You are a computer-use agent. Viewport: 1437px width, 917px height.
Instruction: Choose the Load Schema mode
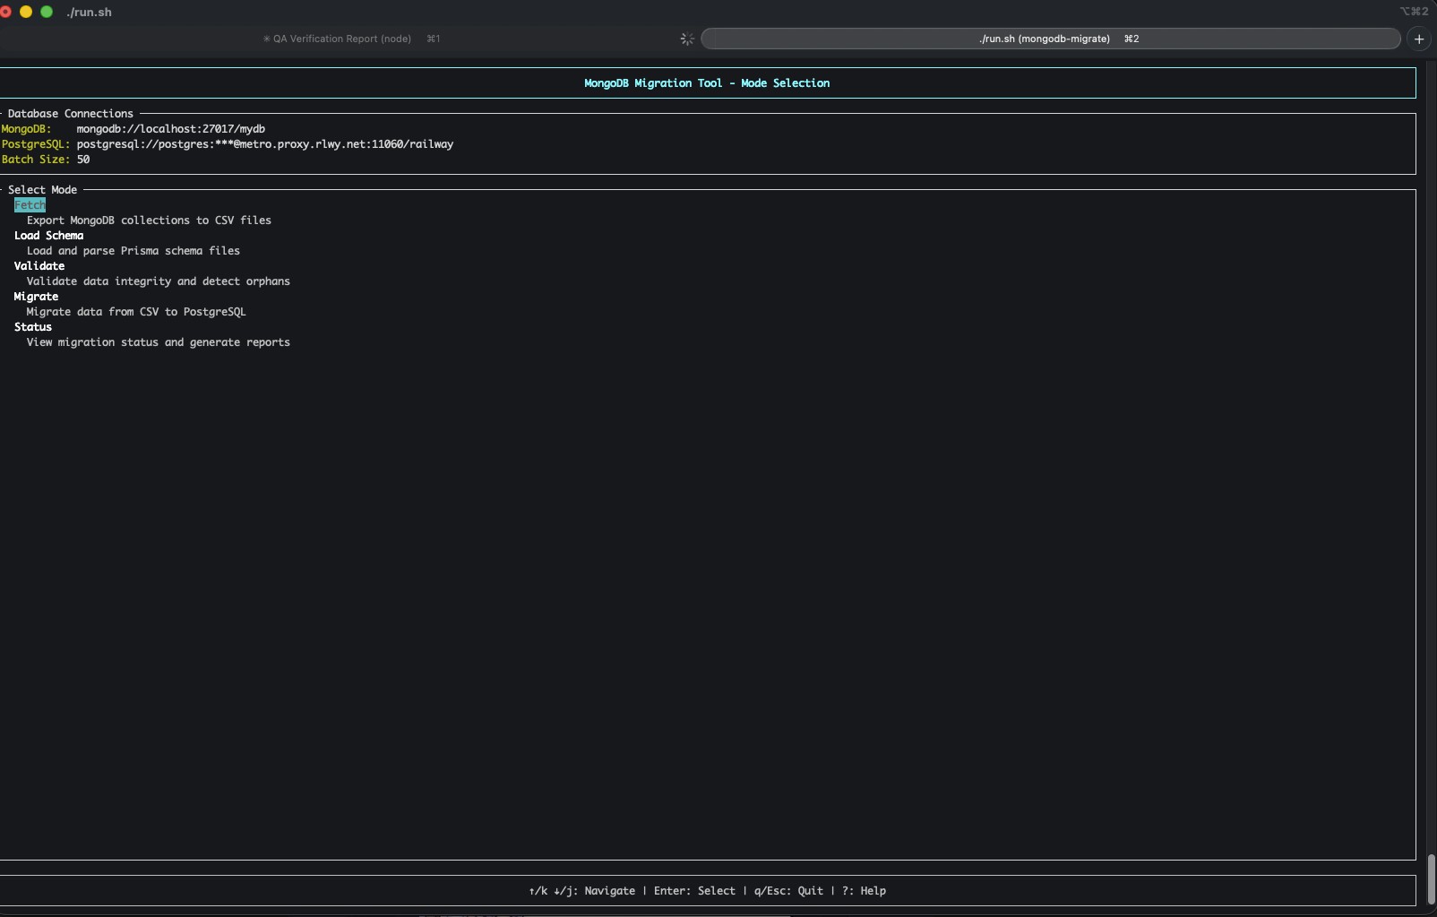48,236
